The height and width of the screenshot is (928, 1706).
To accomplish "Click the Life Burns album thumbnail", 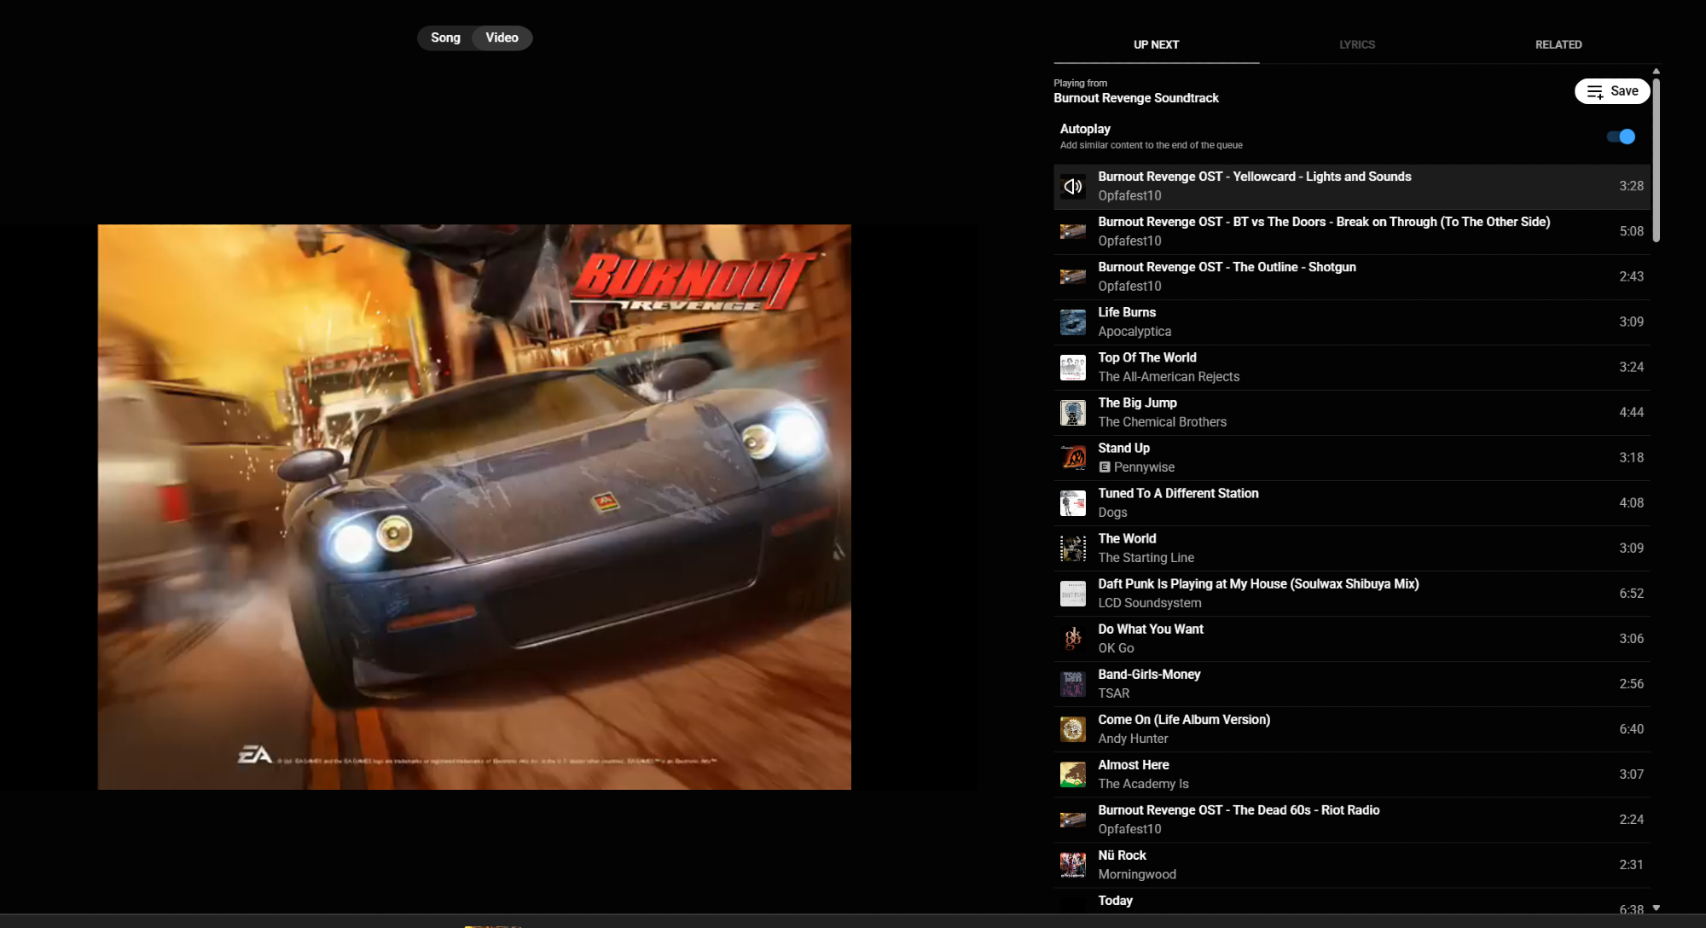I will [1072, 322].
